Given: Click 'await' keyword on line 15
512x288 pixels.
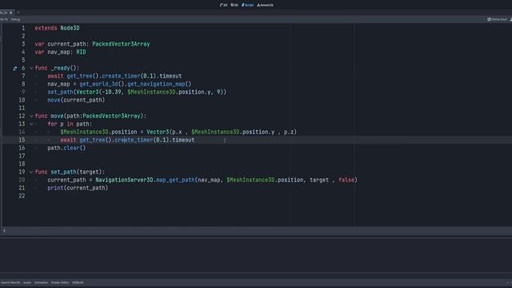Looking at the screenshot, I should click(68, 140).
